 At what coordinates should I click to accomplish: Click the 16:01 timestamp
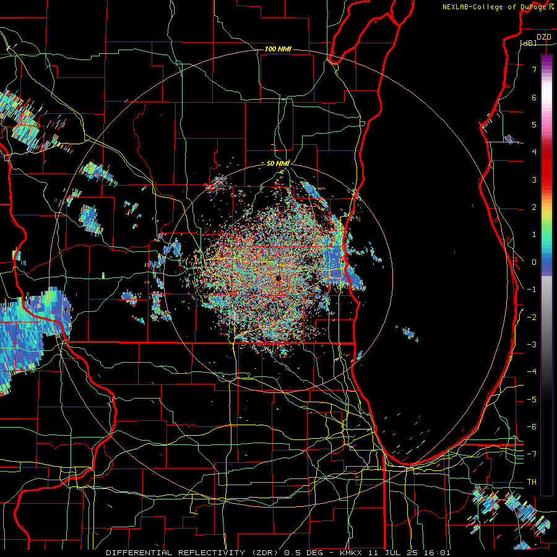439,553
